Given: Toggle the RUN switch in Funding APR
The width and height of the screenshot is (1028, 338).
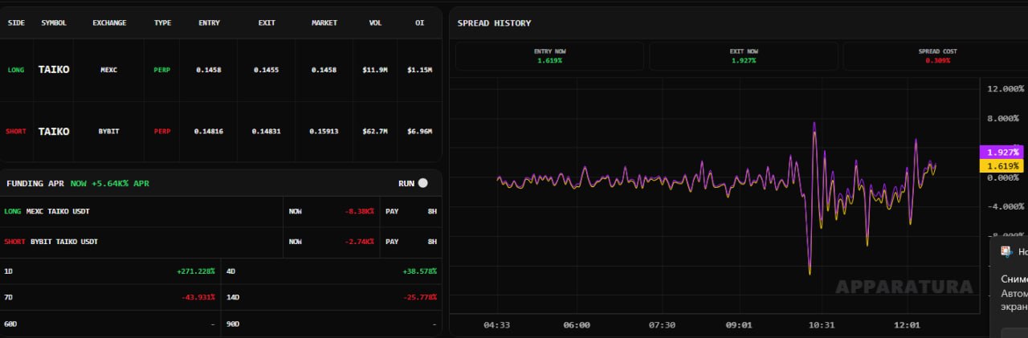Looking at the screenshot, I should 422,183.
